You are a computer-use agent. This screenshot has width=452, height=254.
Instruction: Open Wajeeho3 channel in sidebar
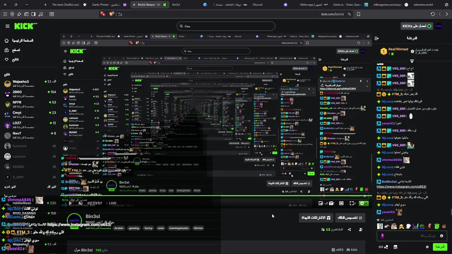point(30,84)
